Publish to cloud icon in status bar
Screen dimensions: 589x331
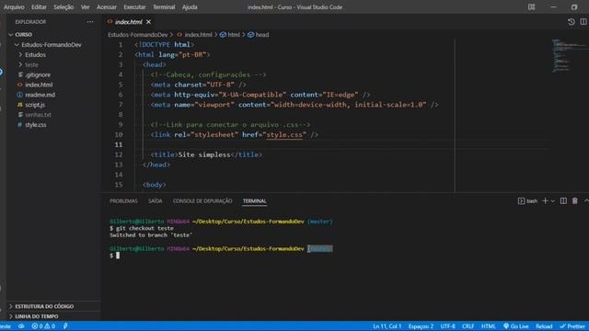point(21,326)
